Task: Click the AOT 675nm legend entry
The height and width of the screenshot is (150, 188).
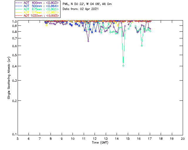Action: point(37,9)
